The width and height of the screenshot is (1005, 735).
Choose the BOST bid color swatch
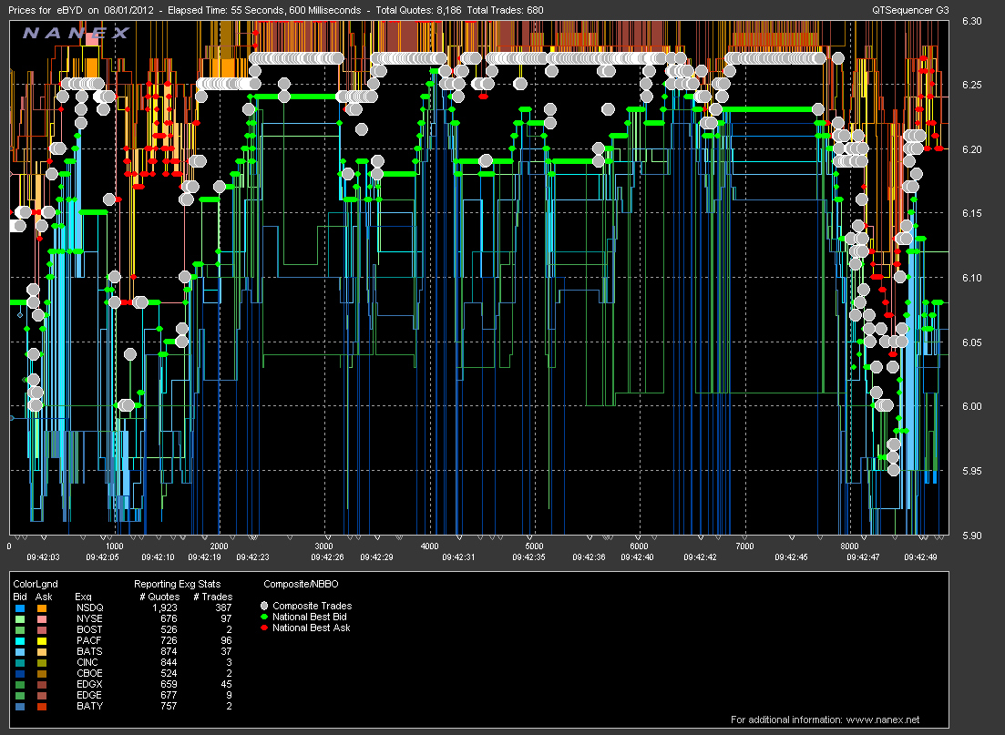point(20,630)
